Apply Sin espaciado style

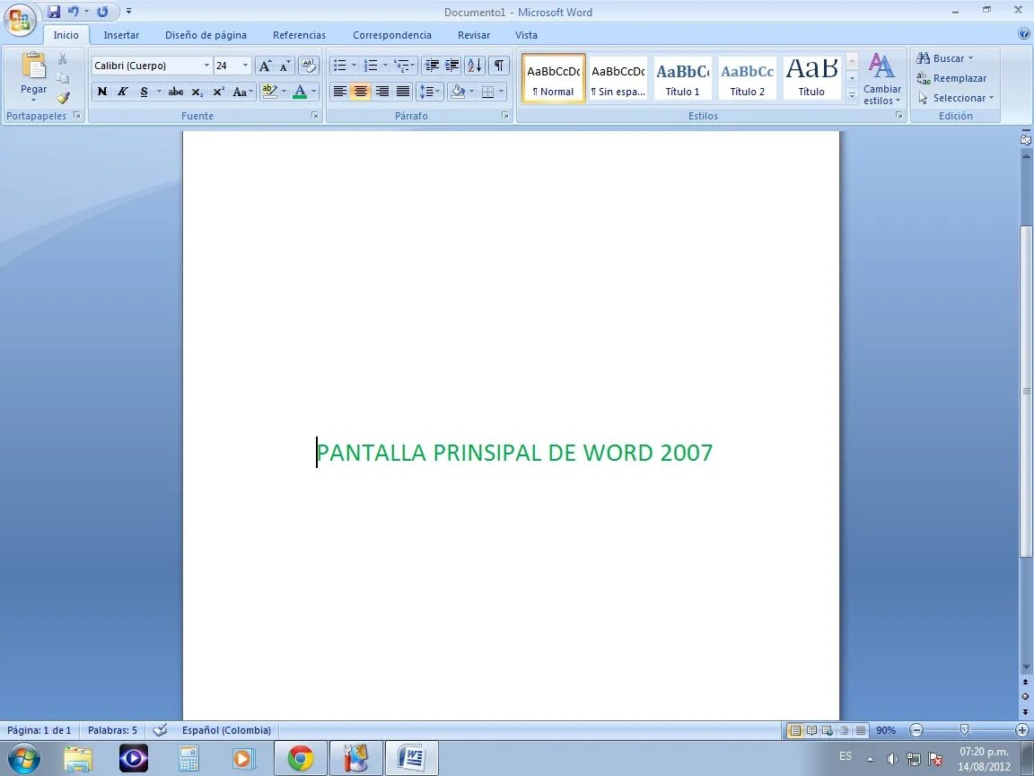click(x=618, y=78)
